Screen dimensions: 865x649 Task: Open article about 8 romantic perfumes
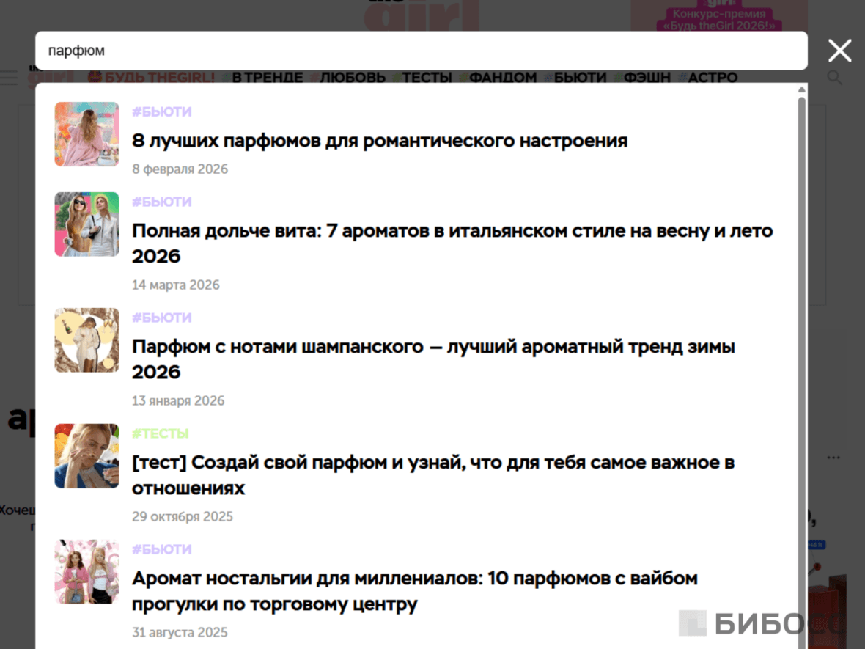[379, 140]
